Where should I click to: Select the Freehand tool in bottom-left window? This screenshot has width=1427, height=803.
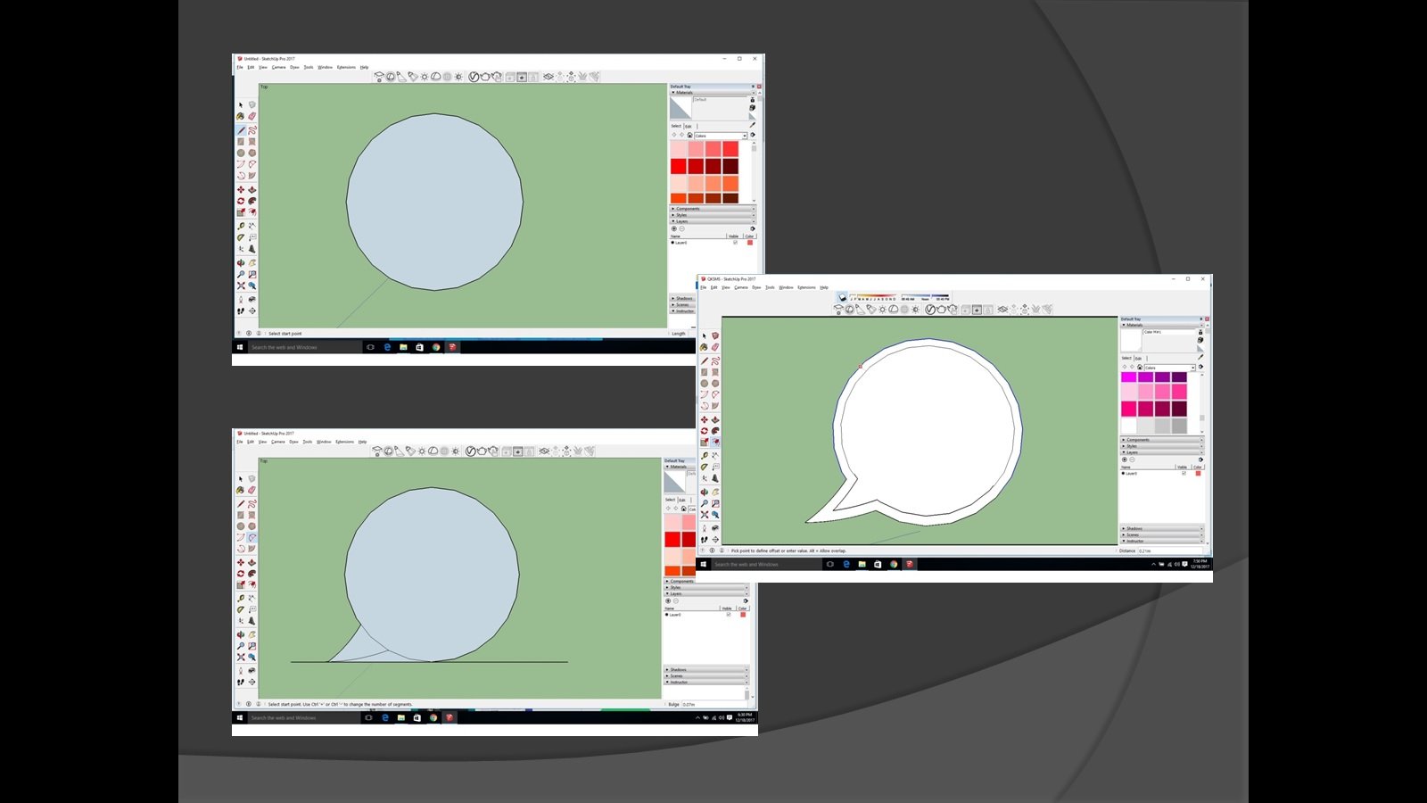[x=252, y=504]
